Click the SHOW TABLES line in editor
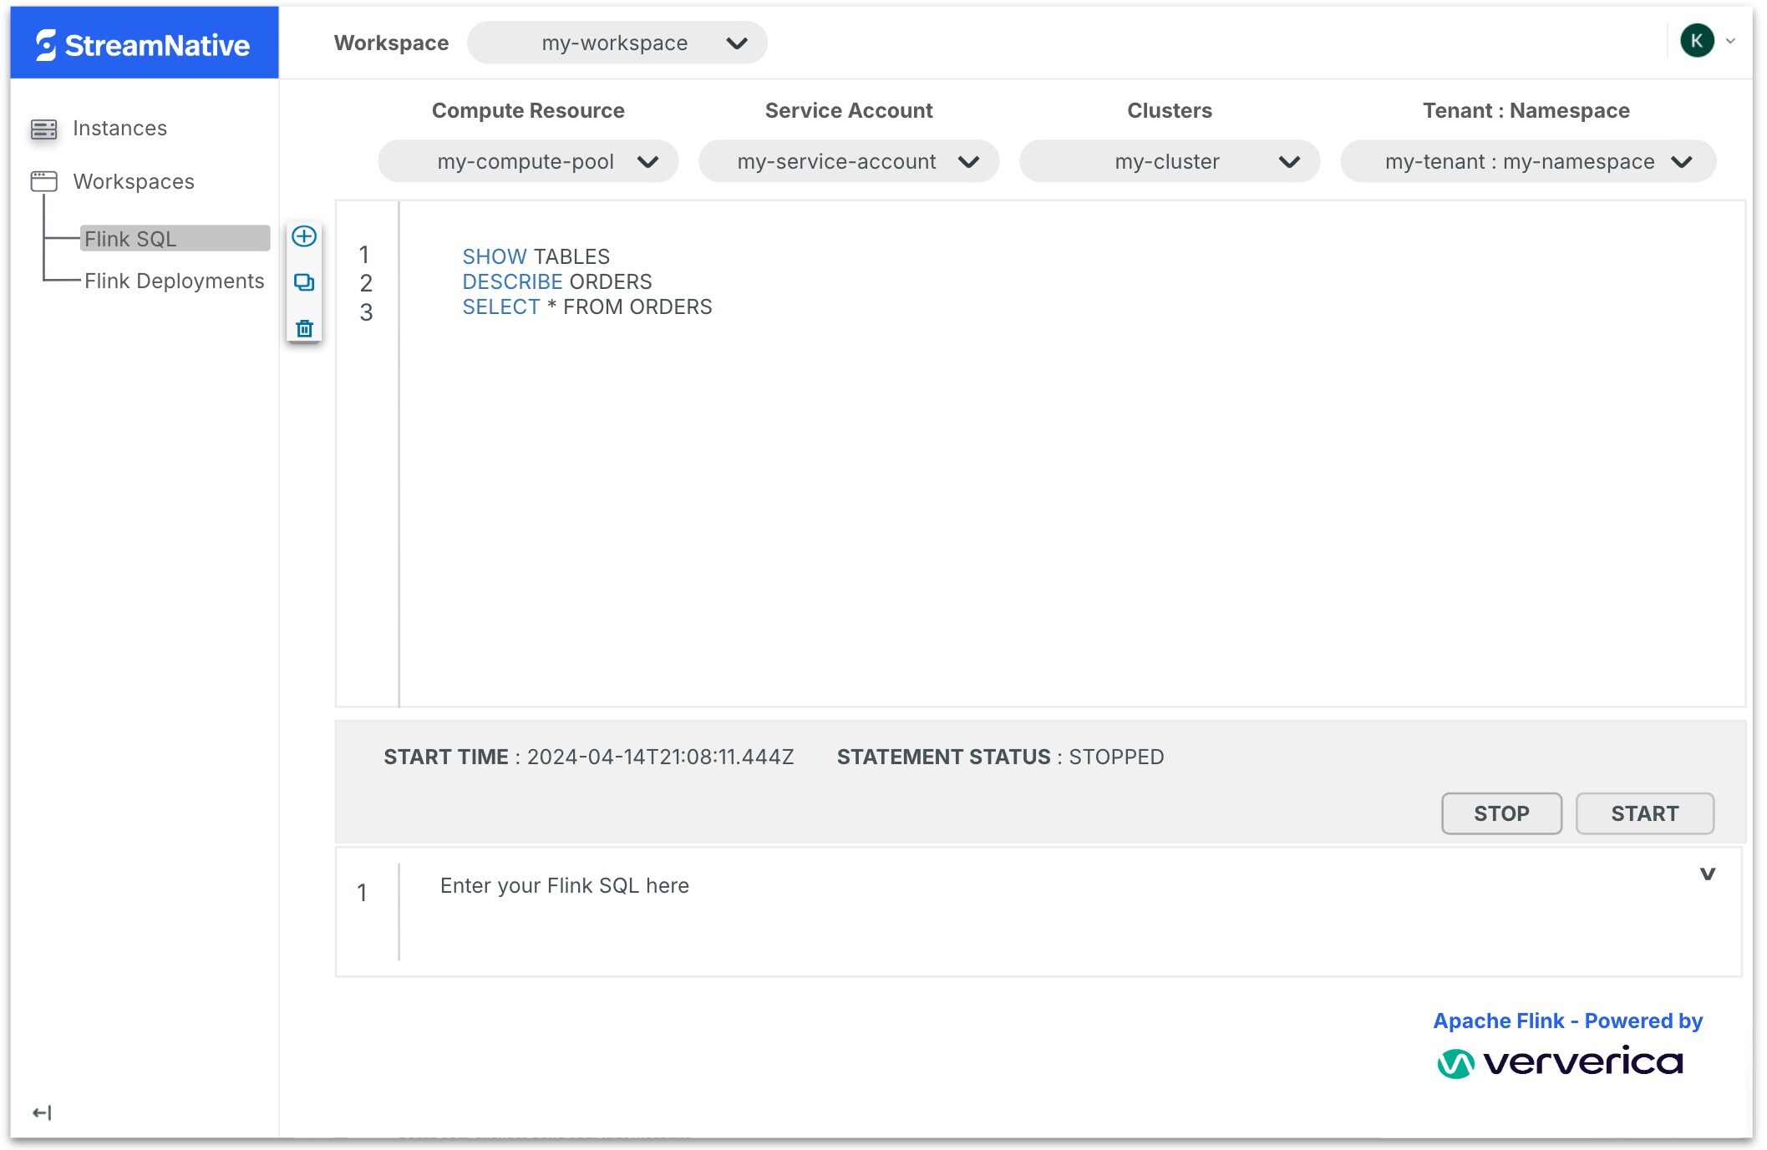1767x1150 pixels. pos(536,256)
